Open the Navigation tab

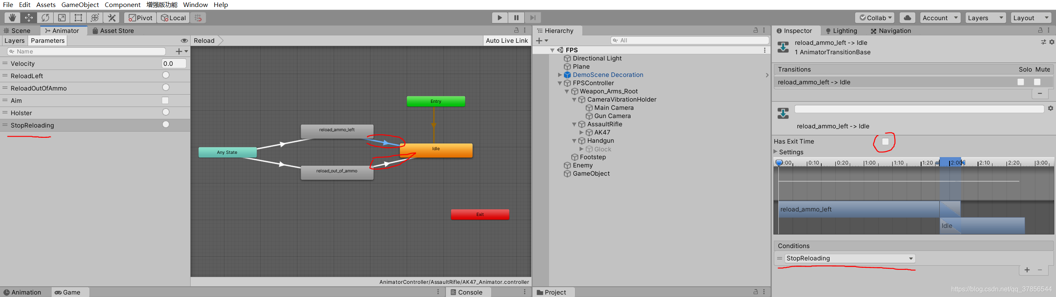point(891,30)
